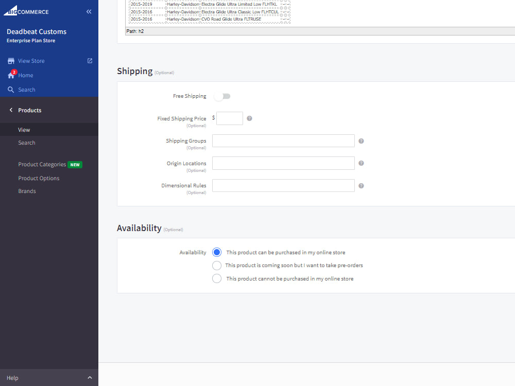The image size is (515, 386).
Task: Click table cell 'Electra Glide Ultra Classic Low FLHTCUL'
Action: pos(240,12)
